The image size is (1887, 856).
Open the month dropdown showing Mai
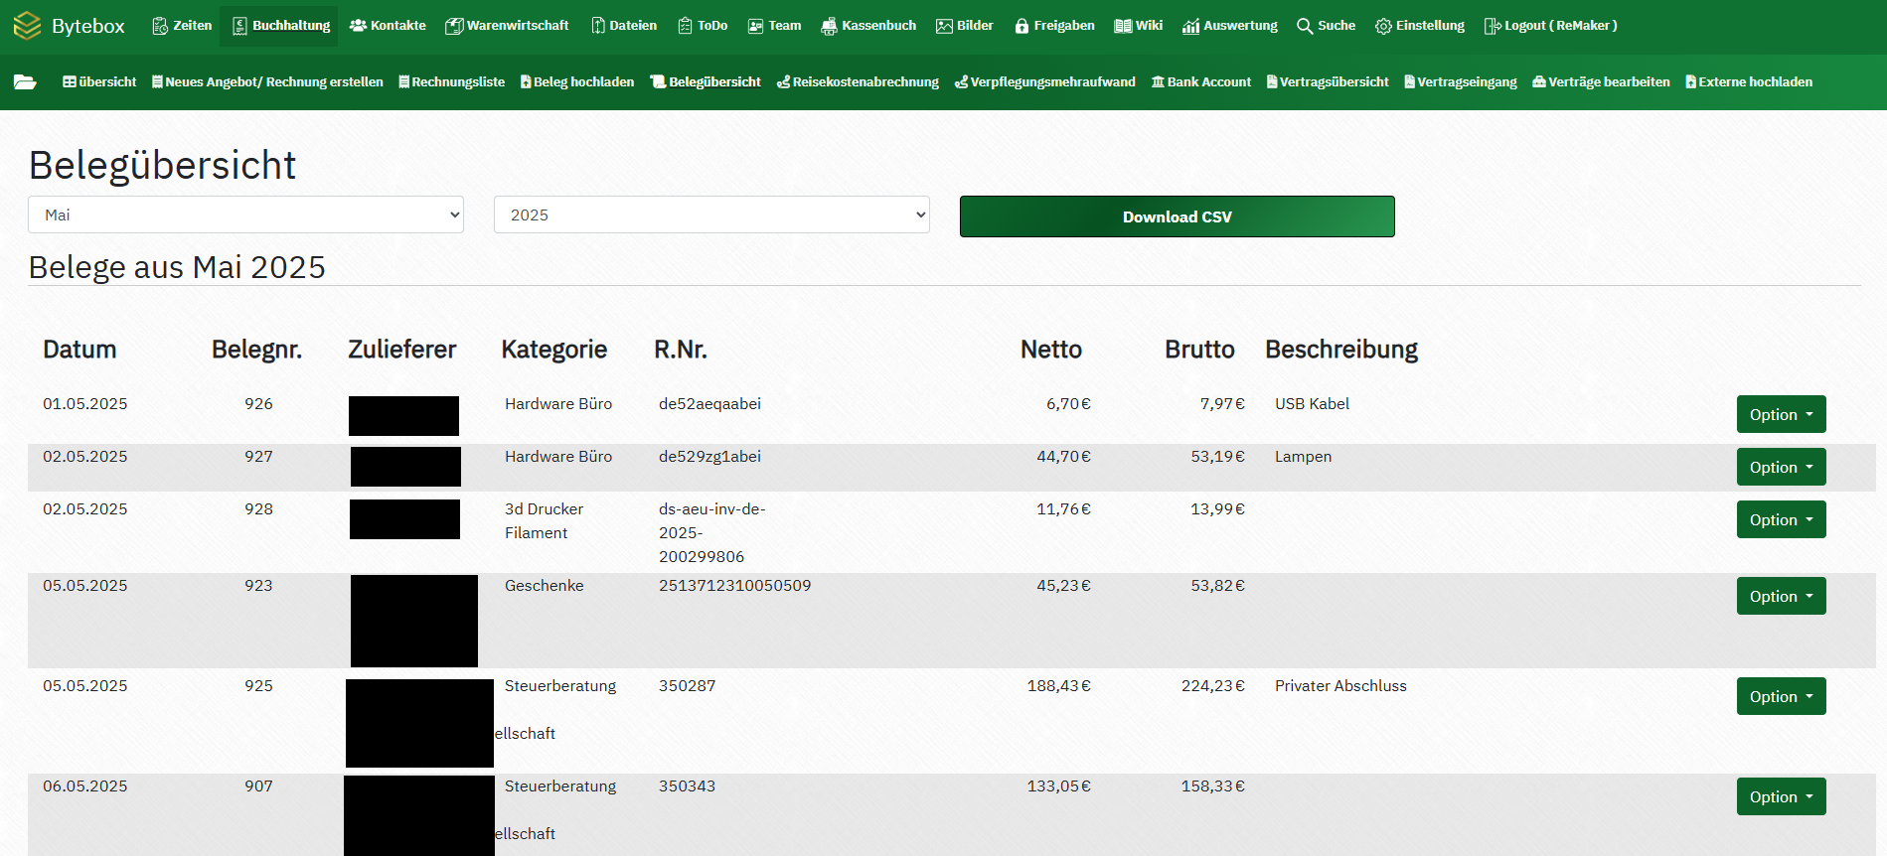pos(246,214)
